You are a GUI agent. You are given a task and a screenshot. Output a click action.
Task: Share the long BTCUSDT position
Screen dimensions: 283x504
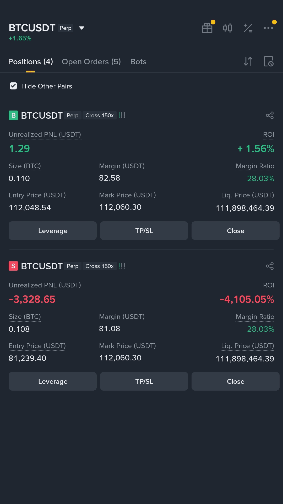click(270, 115)
